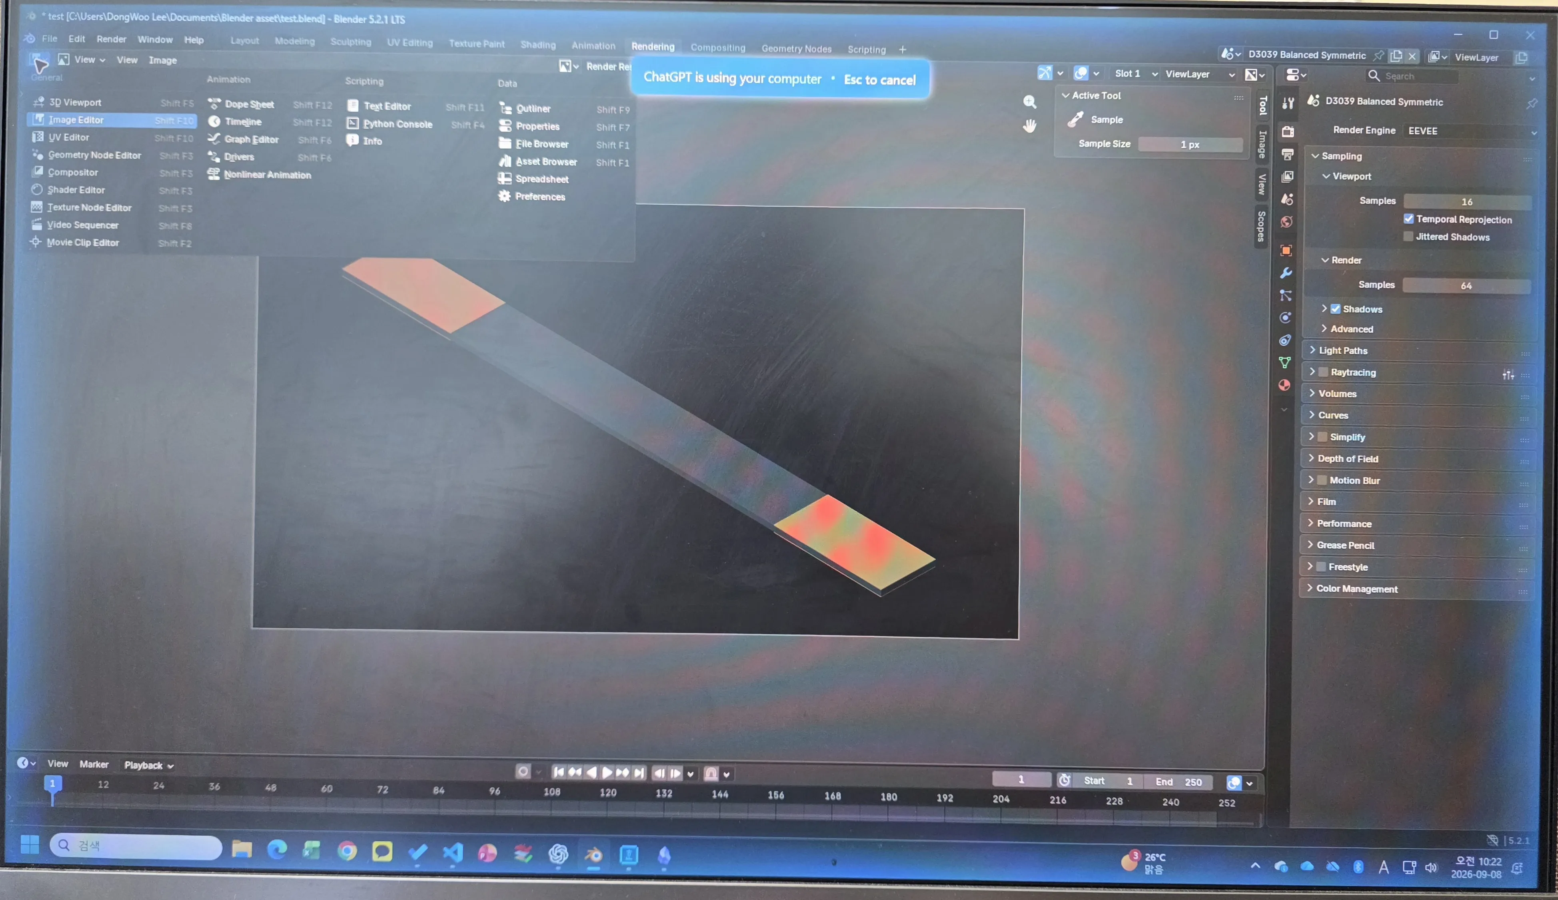The width and height of the screenshot is (1558, 900).
Task: Open the World properties globe icon
Action: [1286, 222]
